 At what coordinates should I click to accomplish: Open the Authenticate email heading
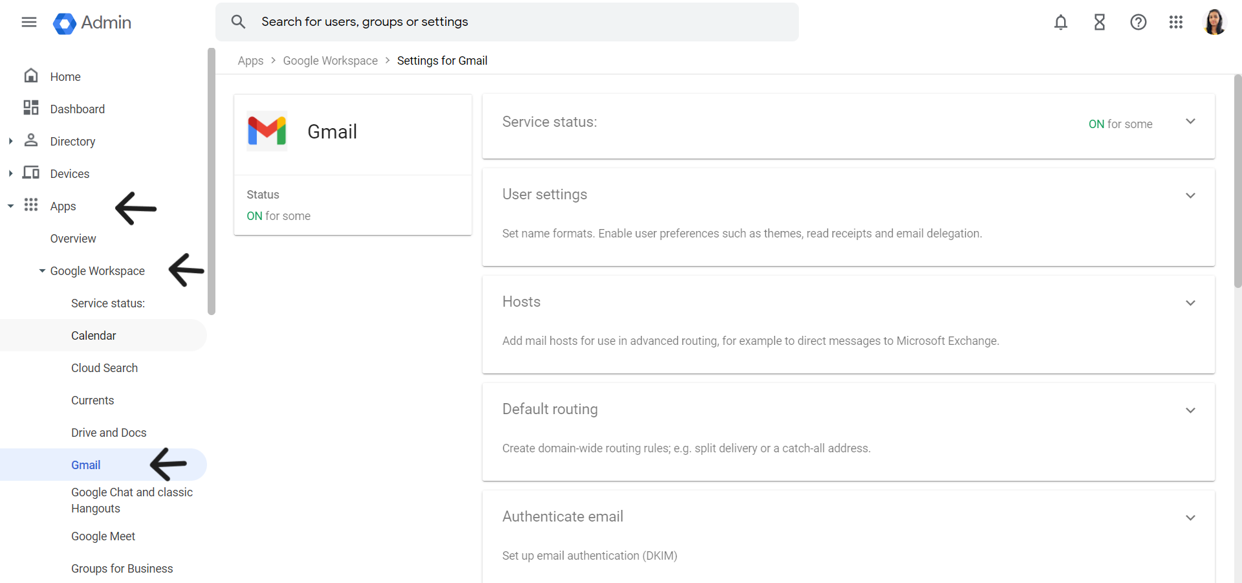(x=563, y=516)
